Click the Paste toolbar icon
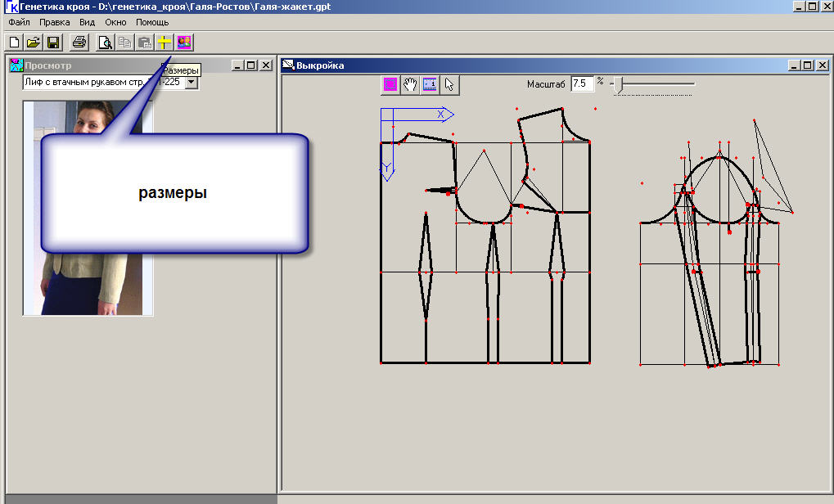Viewport: 834px width, 504px height. 145,43
